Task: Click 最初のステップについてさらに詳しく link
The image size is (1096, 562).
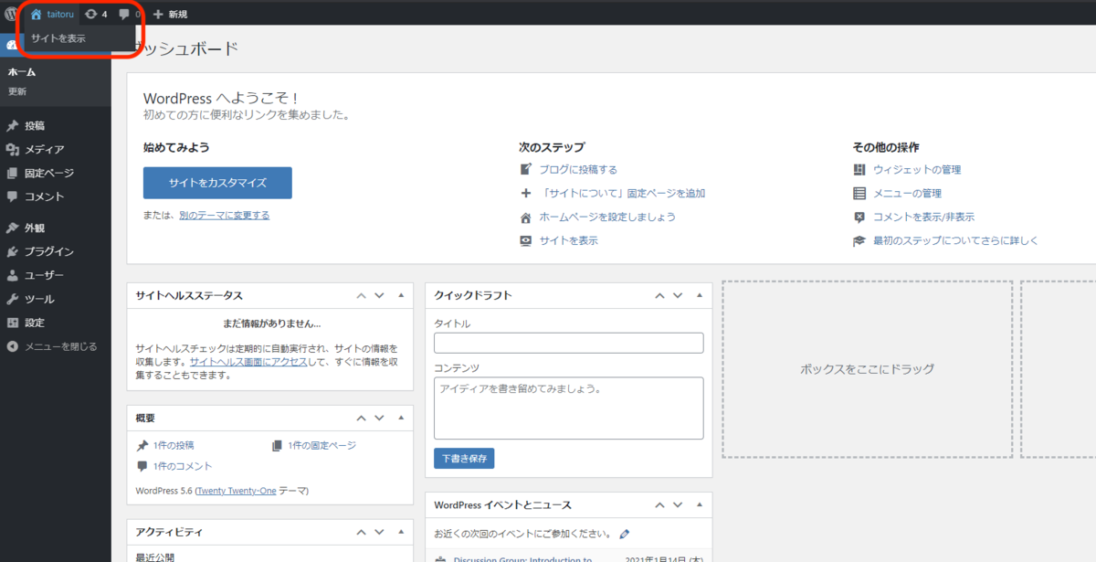Action: pos(955,240)
